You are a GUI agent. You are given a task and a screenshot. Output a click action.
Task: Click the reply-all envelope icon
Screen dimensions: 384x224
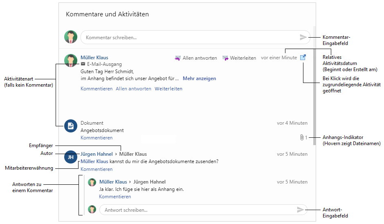[177, 58]
